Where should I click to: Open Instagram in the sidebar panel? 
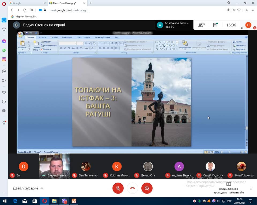pyautogui.click(x=4, y=59)
